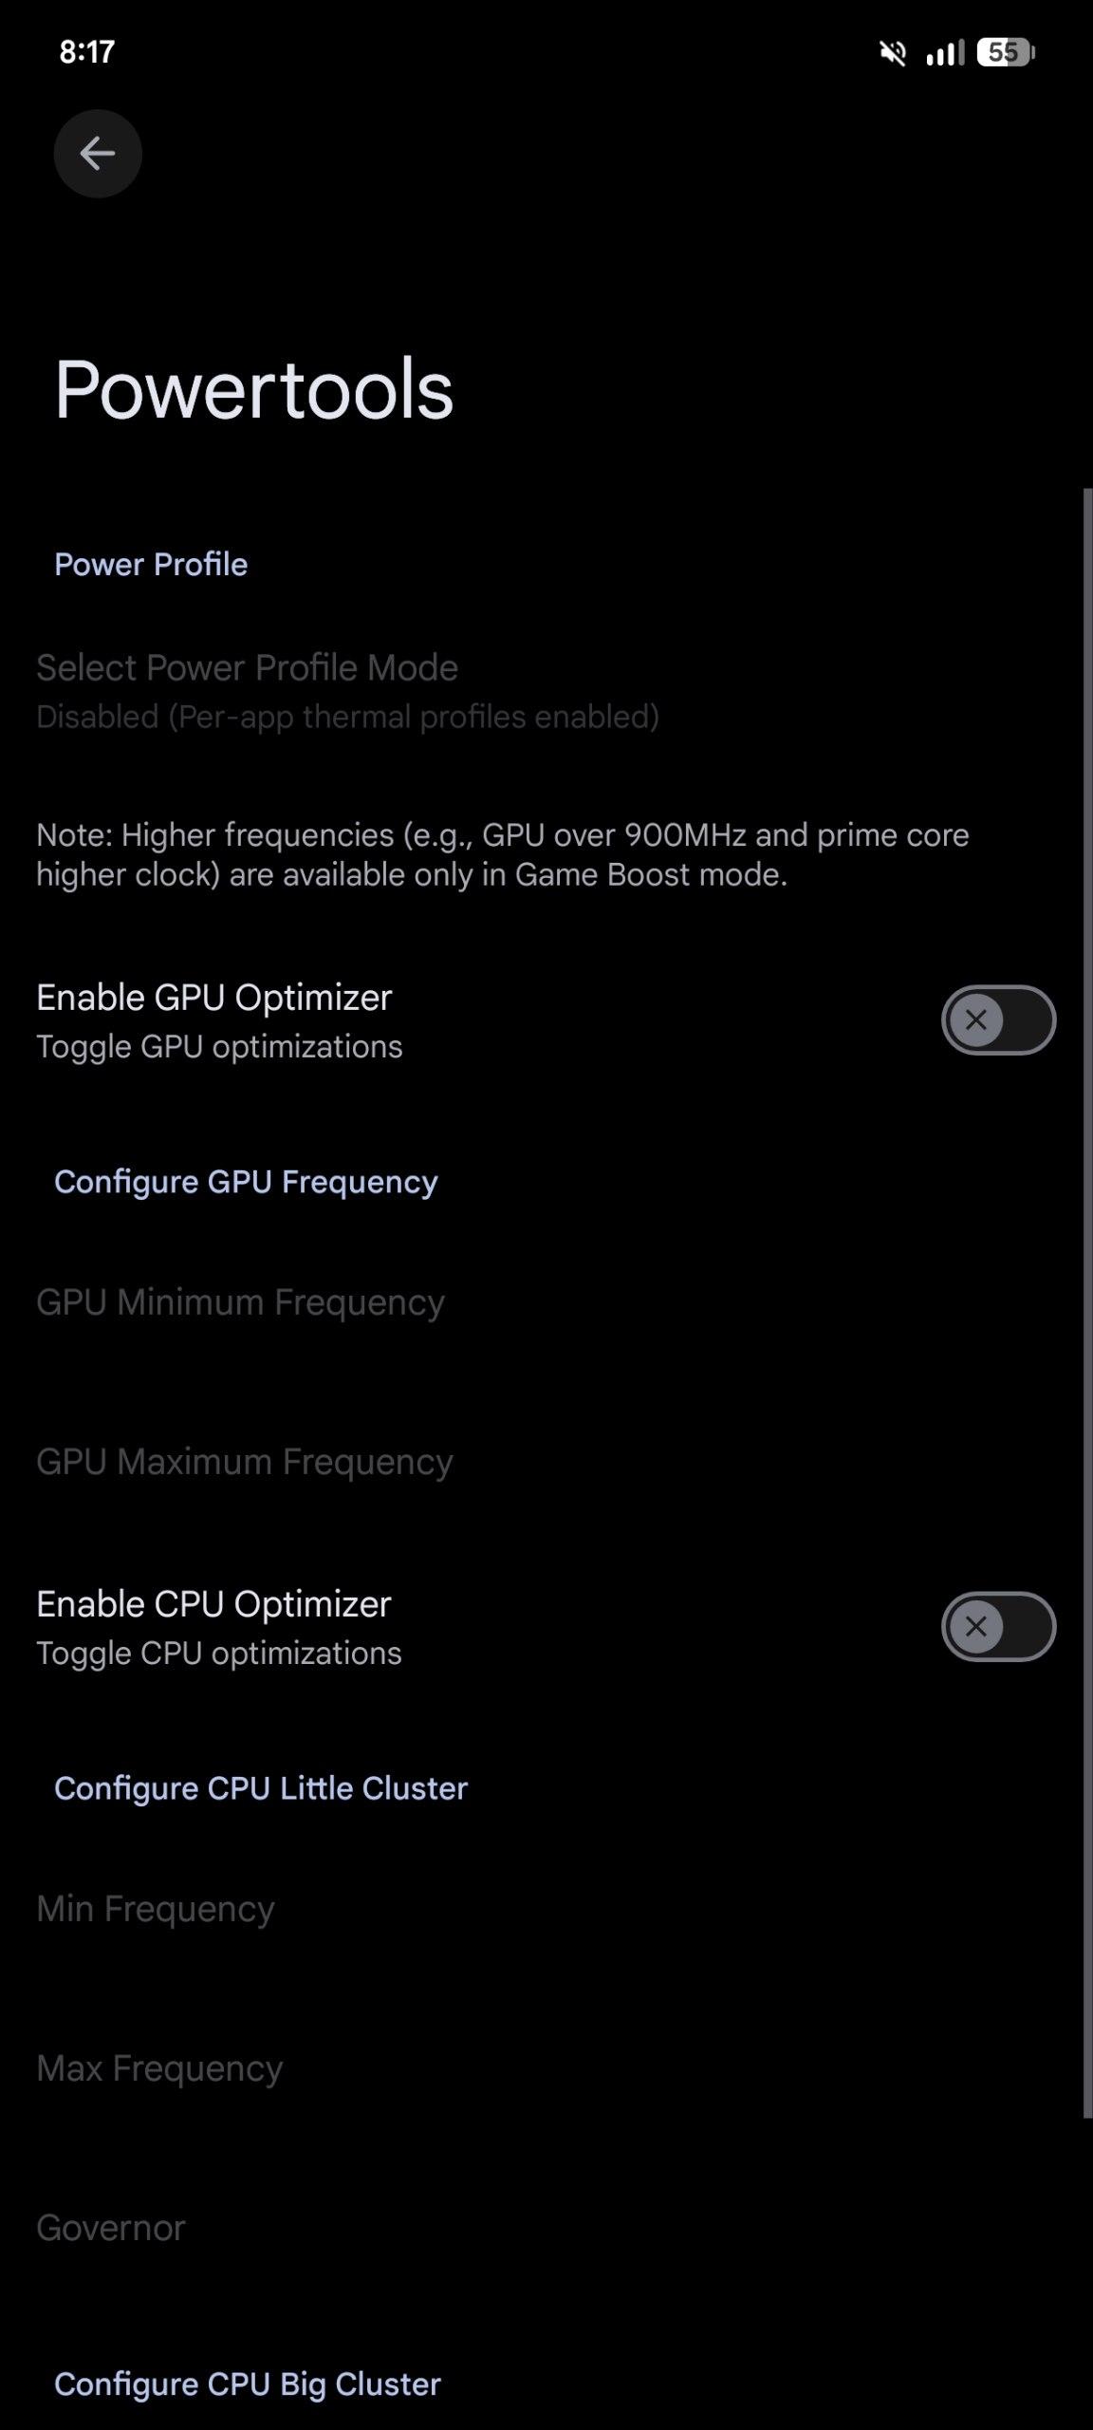Tap Configure CPU Little Cluster header
Image resolution: width=1093 pixels, height=2430 pixels.
[x=261, y=1788]
